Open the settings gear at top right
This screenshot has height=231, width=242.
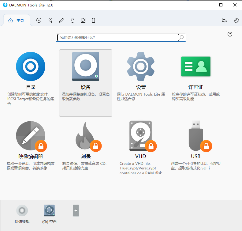coord(236,20)
